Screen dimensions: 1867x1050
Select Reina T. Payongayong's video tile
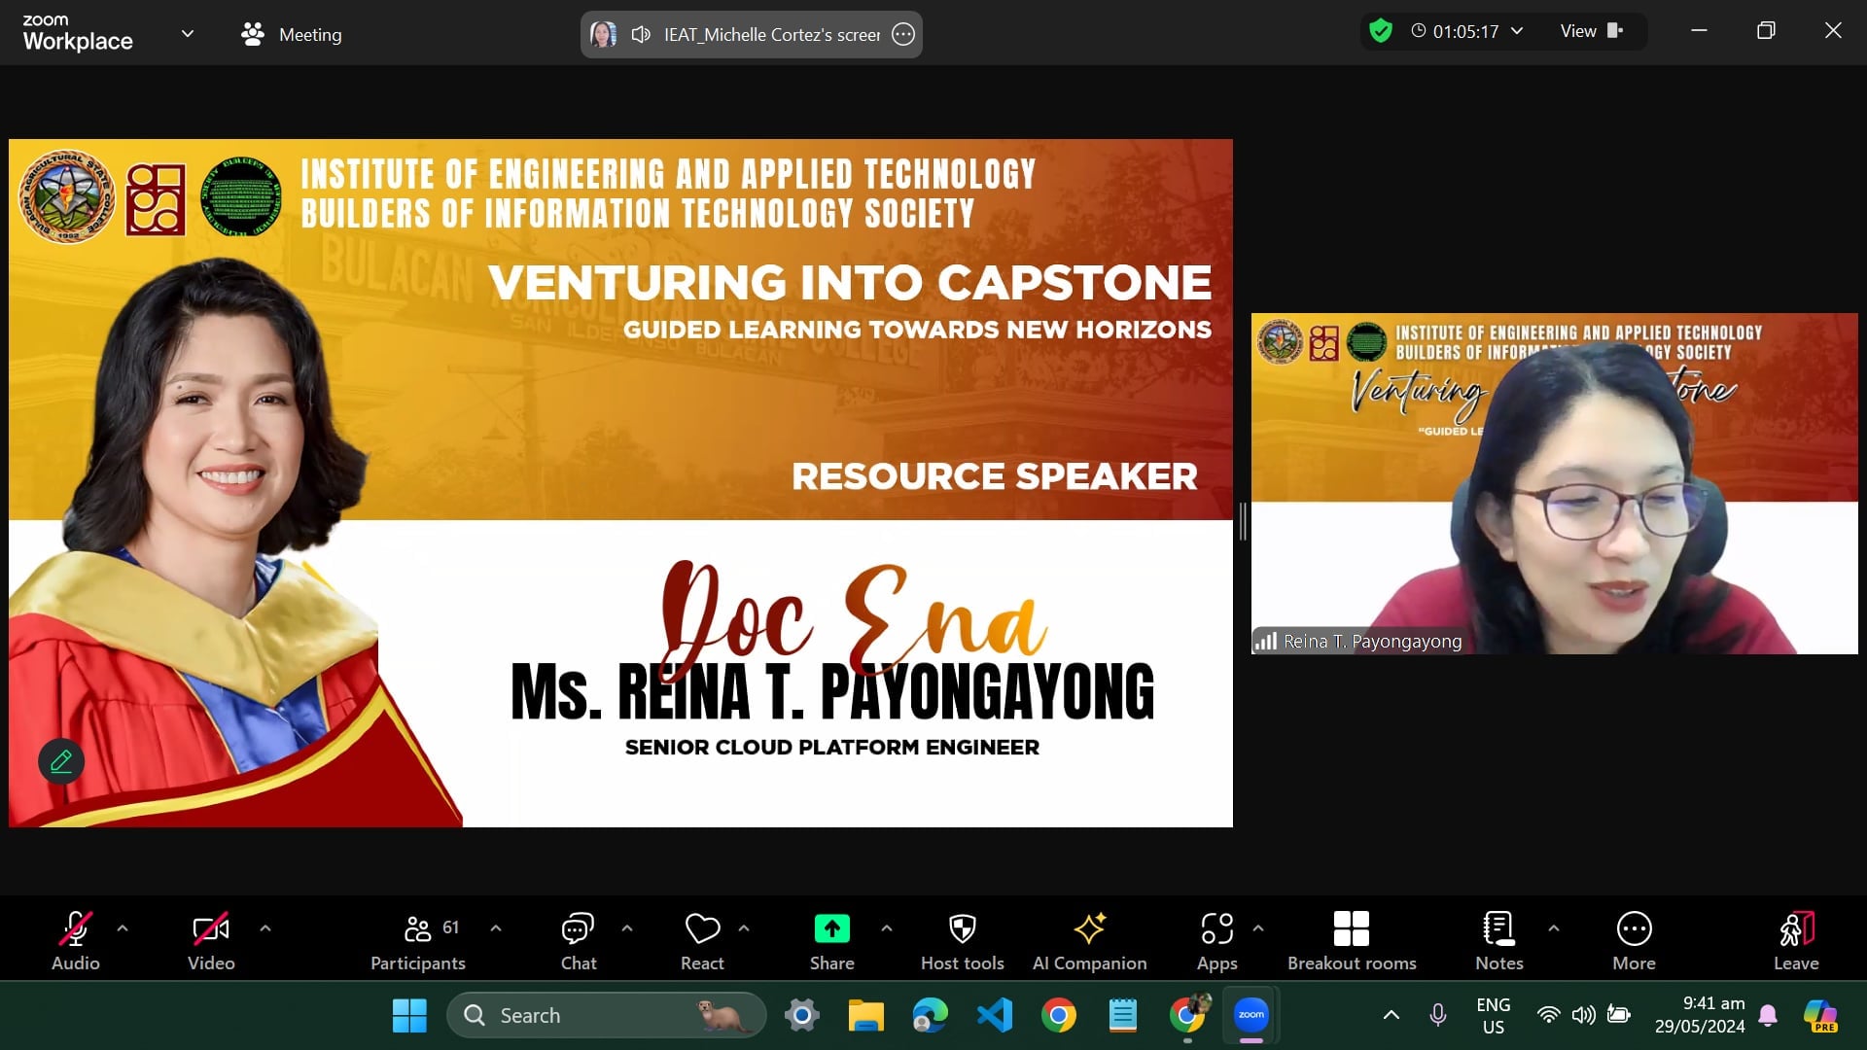[1554, 483]
